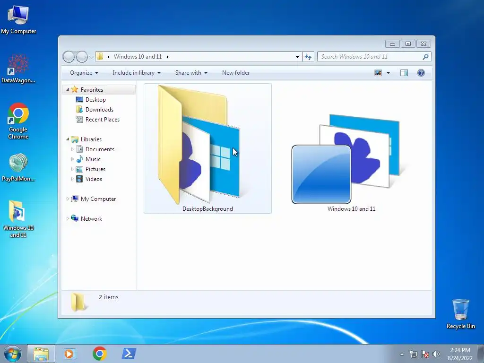Expand the Videos library arrow

(72, 179)
